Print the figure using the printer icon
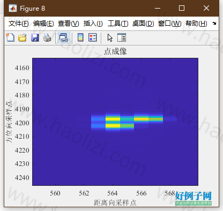 [x=47, y=37]
